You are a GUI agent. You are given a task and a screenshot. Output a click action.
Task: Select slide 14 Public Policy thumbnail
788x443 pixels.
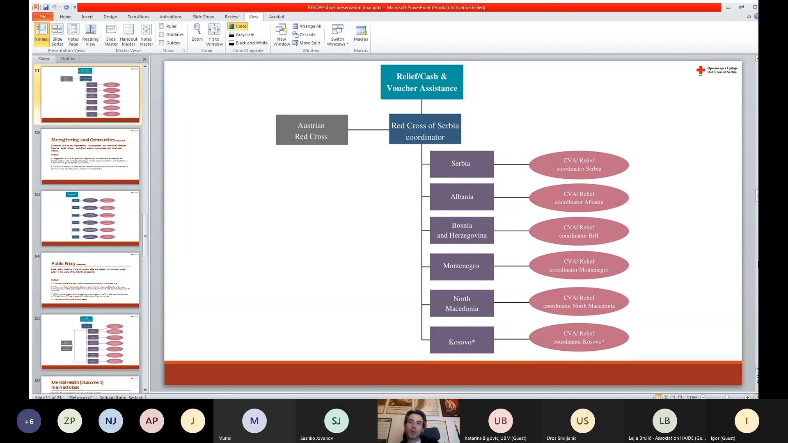coord(90,280)
